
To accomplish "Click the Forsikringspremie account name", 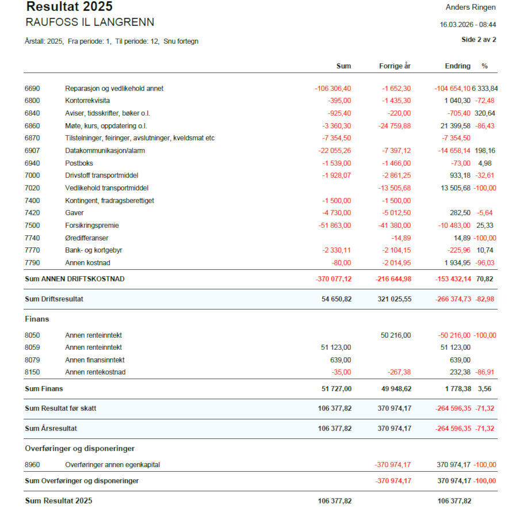I will [91, 226].
